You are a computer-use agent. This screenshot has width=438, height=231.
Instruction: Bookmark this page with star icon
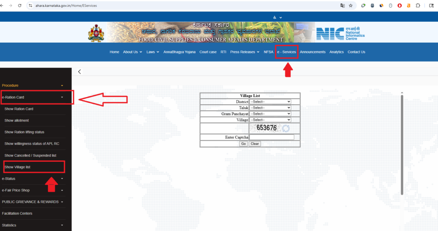coord(351,6)
